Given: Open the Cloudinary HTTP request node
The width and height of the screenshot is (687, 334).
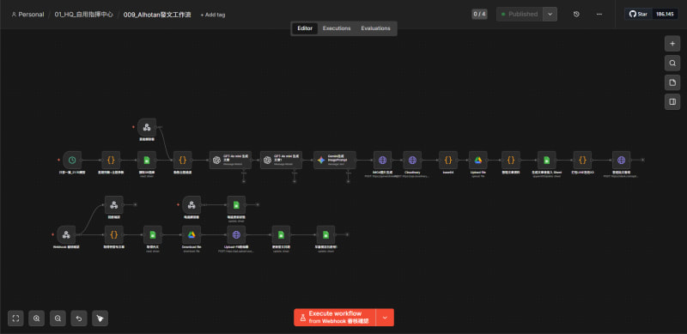Looking at the screenshot, I should [x=412, y=161].
